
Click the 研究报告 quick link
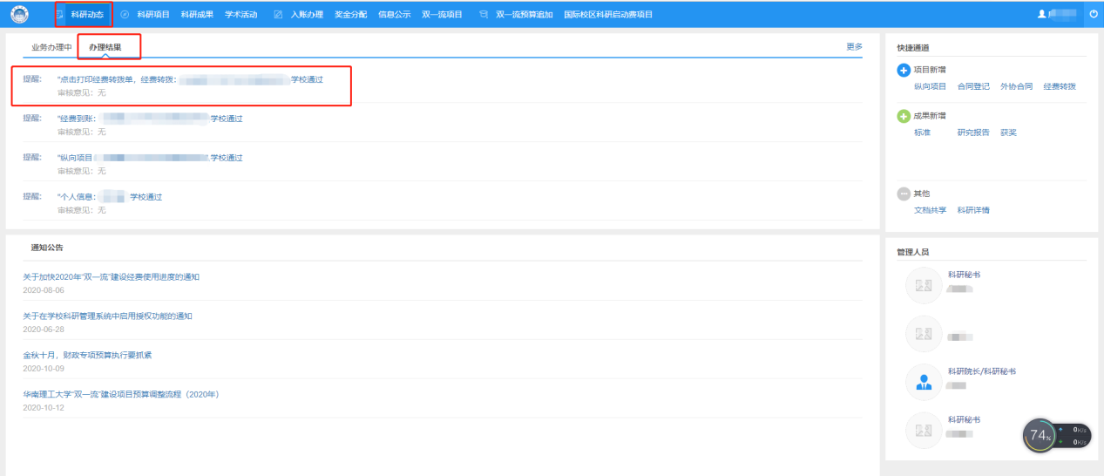click(x=973, y=133)
